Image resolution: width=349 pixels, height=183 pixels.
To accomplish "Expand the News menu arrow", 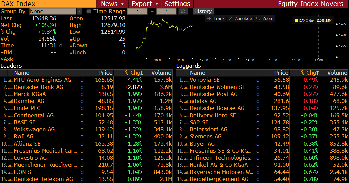I will coord(123,4).
